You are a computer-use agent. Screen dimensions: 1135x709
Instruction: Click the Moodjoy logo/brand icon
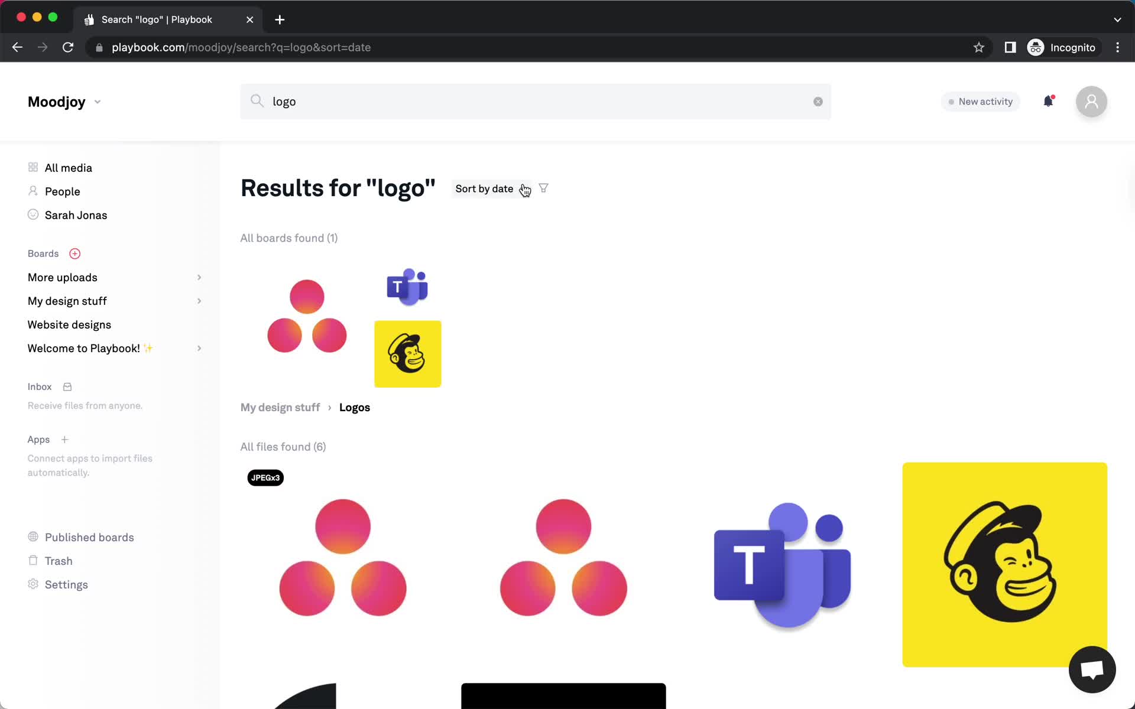(x=56, y=101)
